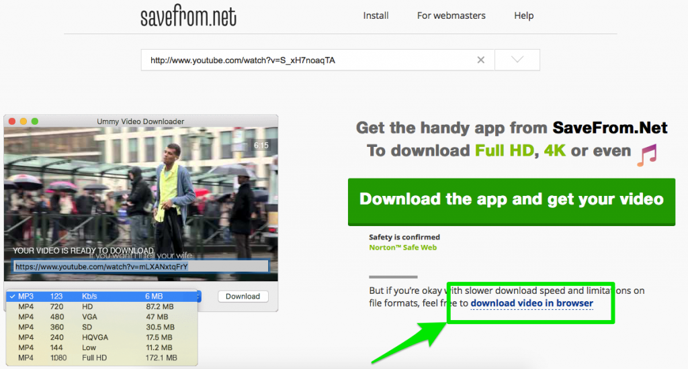This screenshot has width=688, height=369.
Task: Open the For webmasters page
Action: (x=451, y=16)
